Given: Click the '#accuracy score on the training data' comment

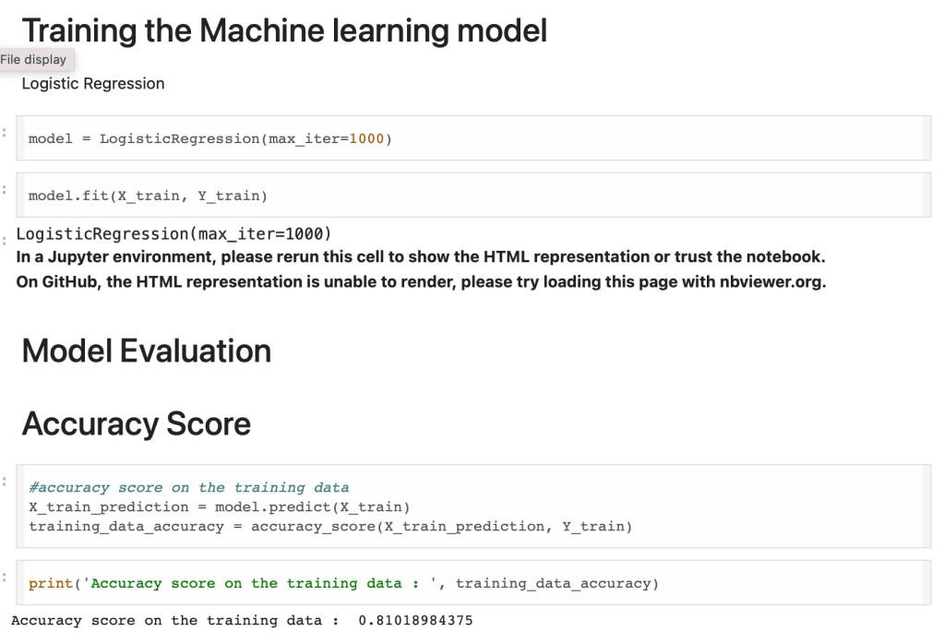Looking at the screenshot, I should (188, 488).
